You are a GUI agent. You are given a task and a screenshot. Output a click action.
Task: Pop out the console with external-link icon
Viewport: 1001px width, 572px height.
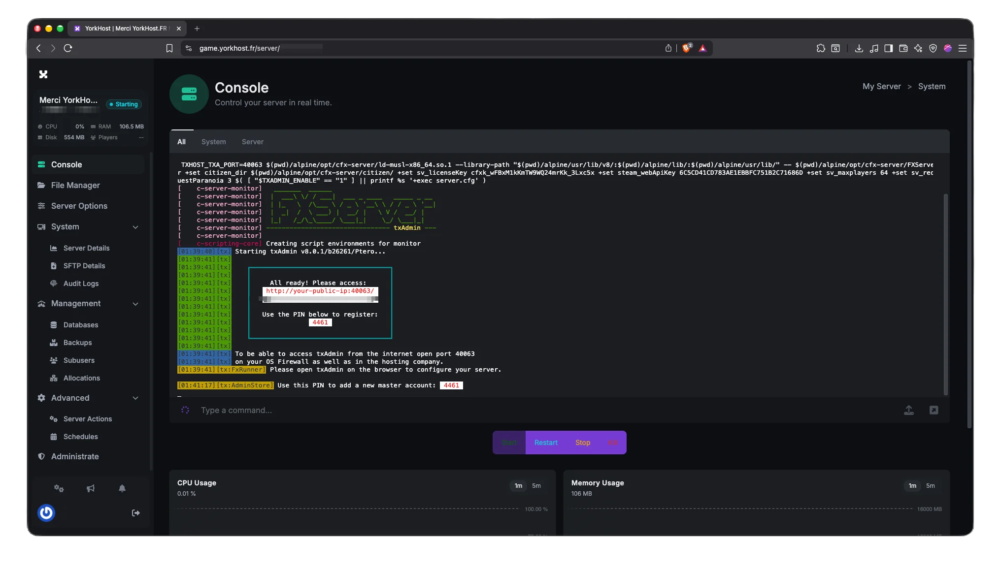click(x=934, y=410)
